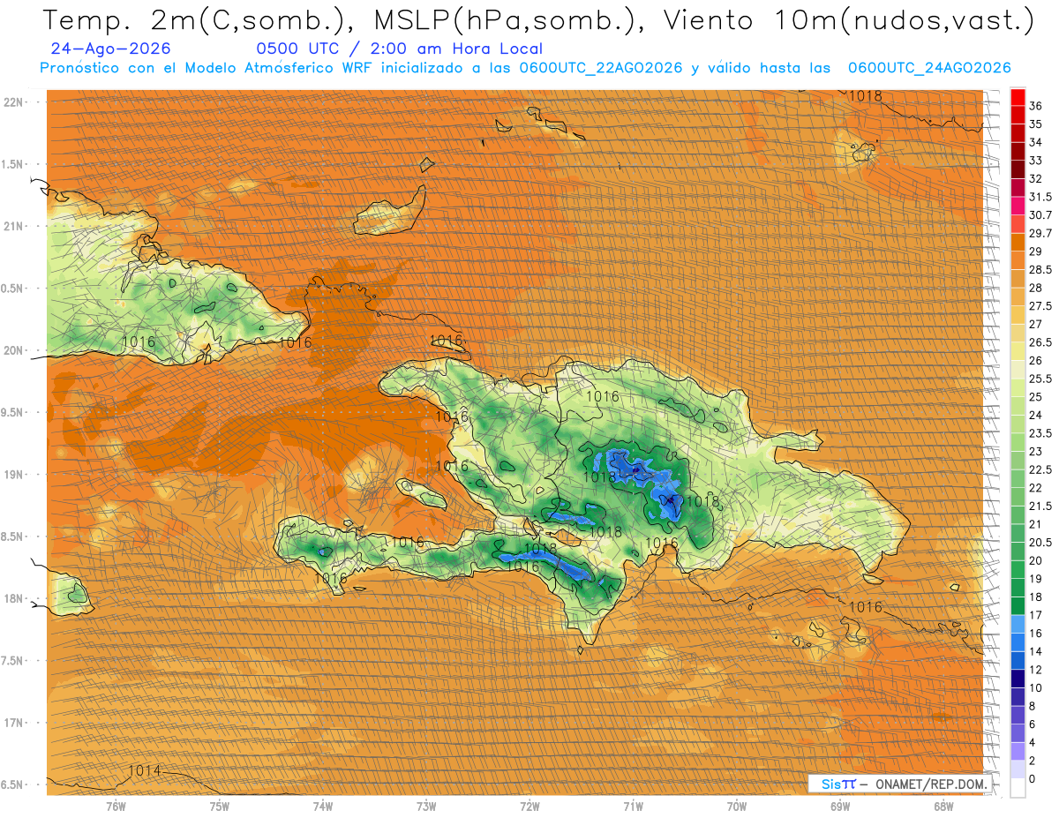Click legend value '14'

pos(1036,651)
